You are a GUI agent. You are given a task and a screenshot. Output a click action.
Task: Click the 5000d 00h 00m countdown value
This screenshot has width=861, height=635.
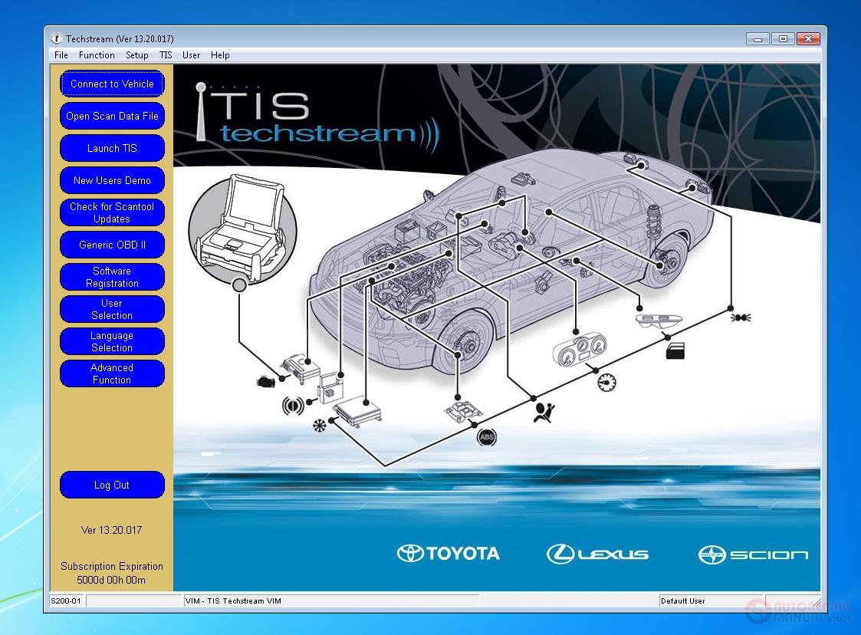pos(111,580)
